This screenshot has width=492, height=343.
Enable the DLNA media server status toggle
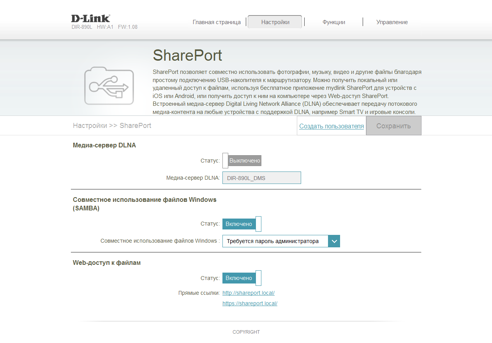[x=242, y=161]
